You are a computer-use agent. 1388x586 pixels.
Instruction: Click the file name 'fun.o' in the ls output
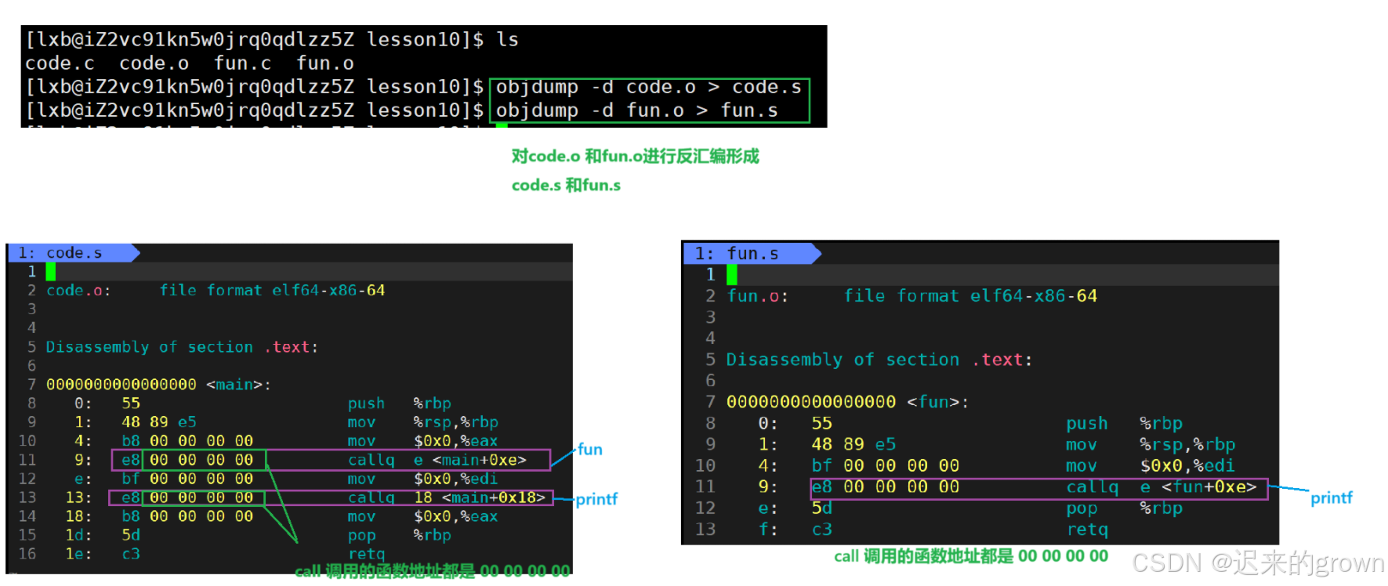324,63
